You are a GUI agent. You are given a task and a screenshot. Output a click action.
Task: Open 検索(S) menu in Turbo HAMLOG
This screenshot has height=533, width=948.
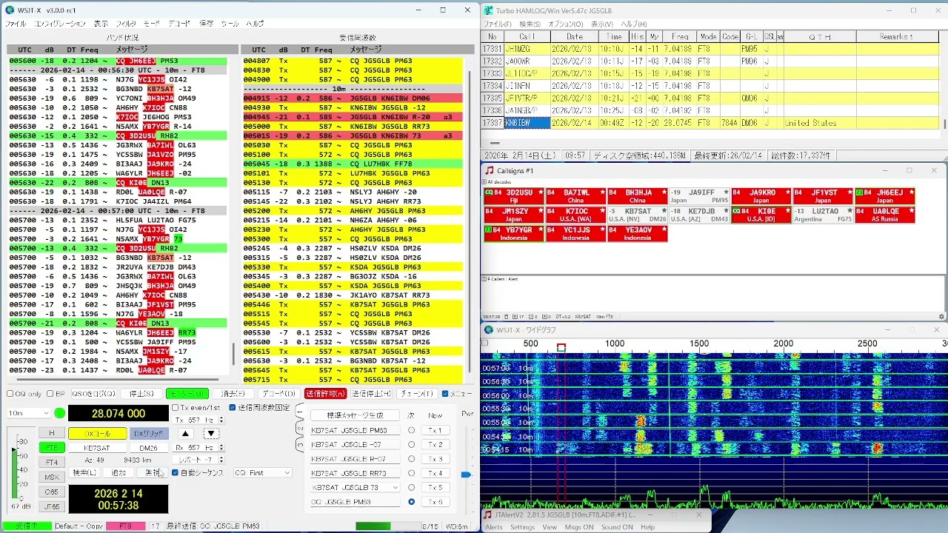[x=530, y=24]
